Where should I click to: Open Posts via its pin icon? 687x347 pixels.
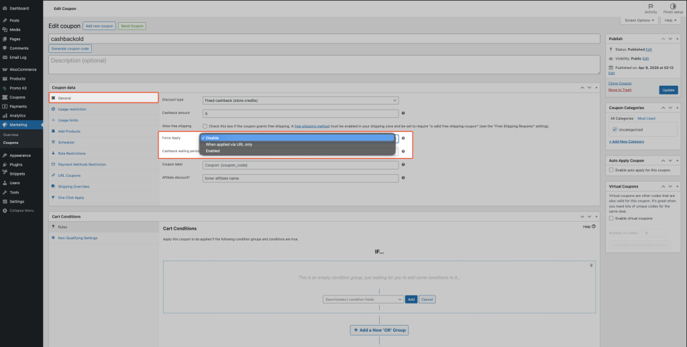point(5,21)
